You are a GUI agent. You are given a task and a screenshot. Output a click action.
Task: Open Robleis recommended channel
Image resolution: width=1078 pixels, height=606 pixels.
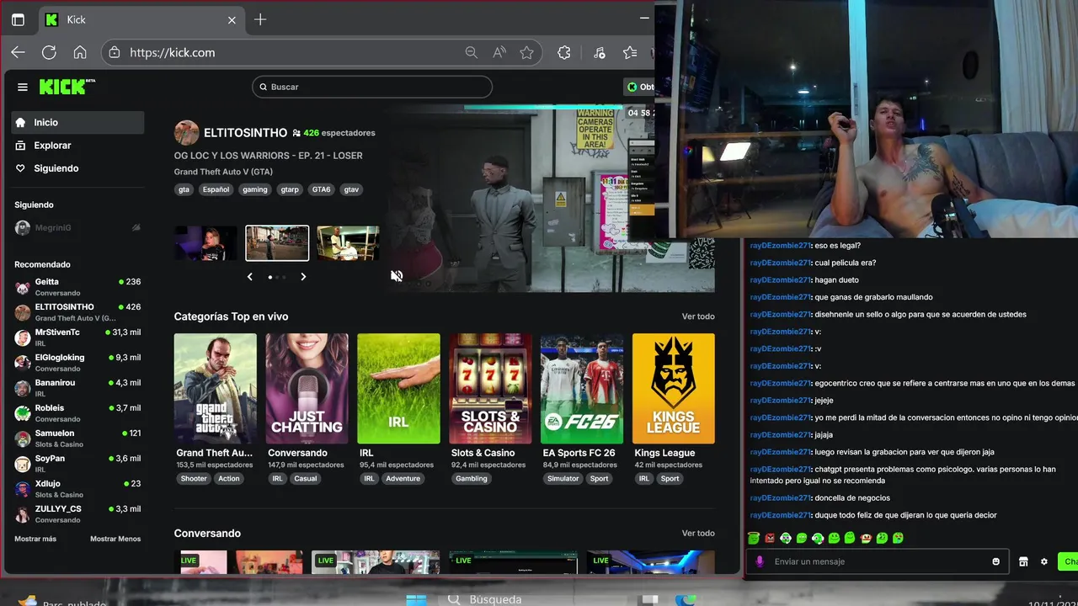(x=77, y=413)
